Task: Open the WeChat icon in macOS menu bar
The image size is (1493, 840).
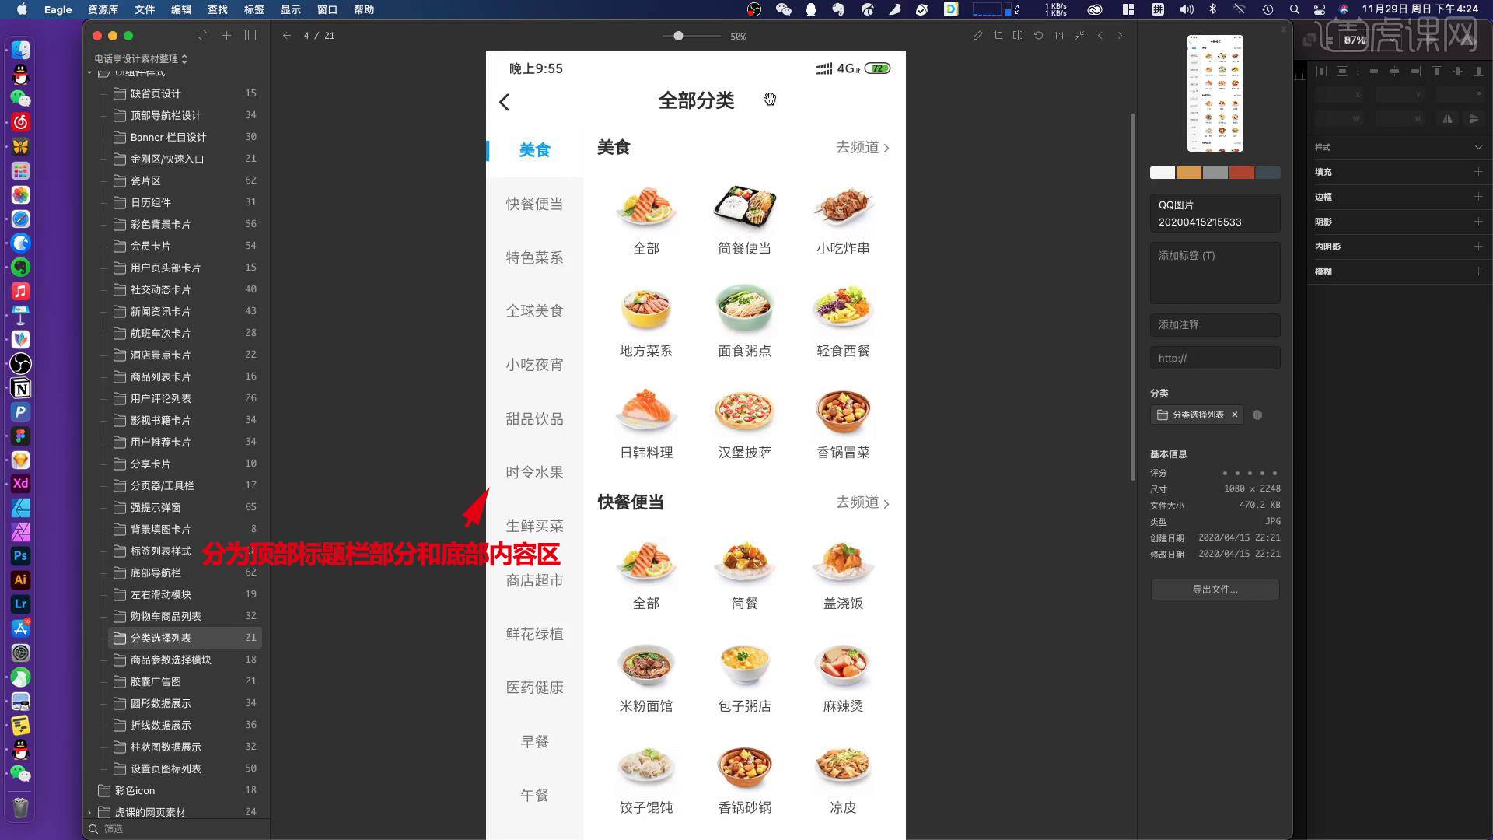Action: pos(783,9)
